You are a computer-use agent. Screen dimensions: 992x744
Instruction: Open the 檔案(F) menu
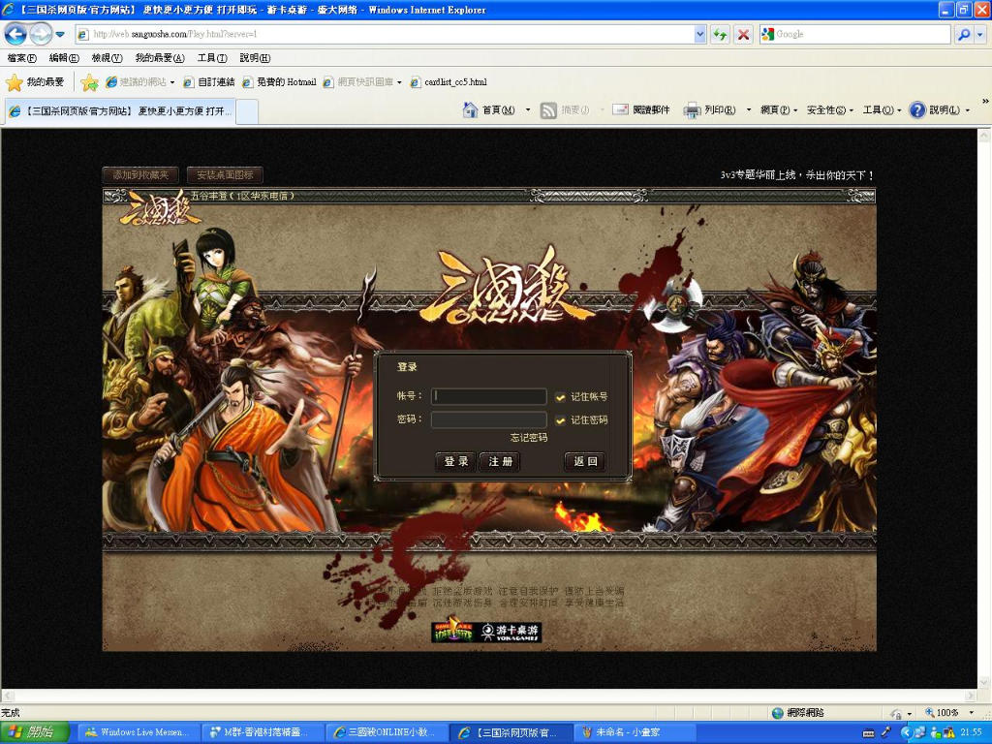[x=21, y=58]
